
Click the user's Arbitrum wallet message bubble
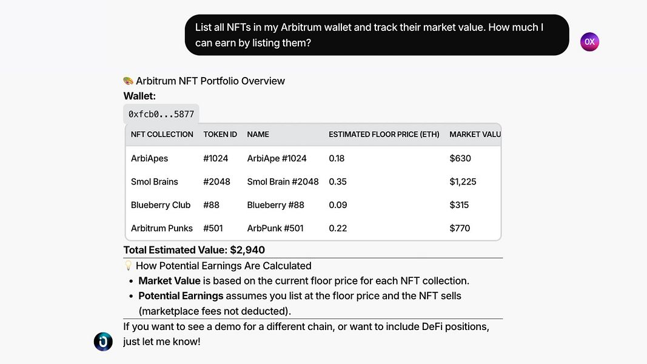(x=377, y=35)
